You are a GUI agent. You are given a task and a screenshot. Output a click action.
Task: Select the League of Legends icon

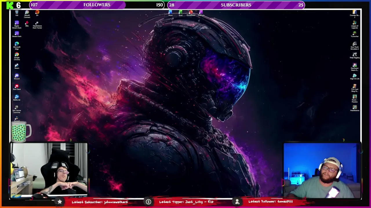click(354, 25)
